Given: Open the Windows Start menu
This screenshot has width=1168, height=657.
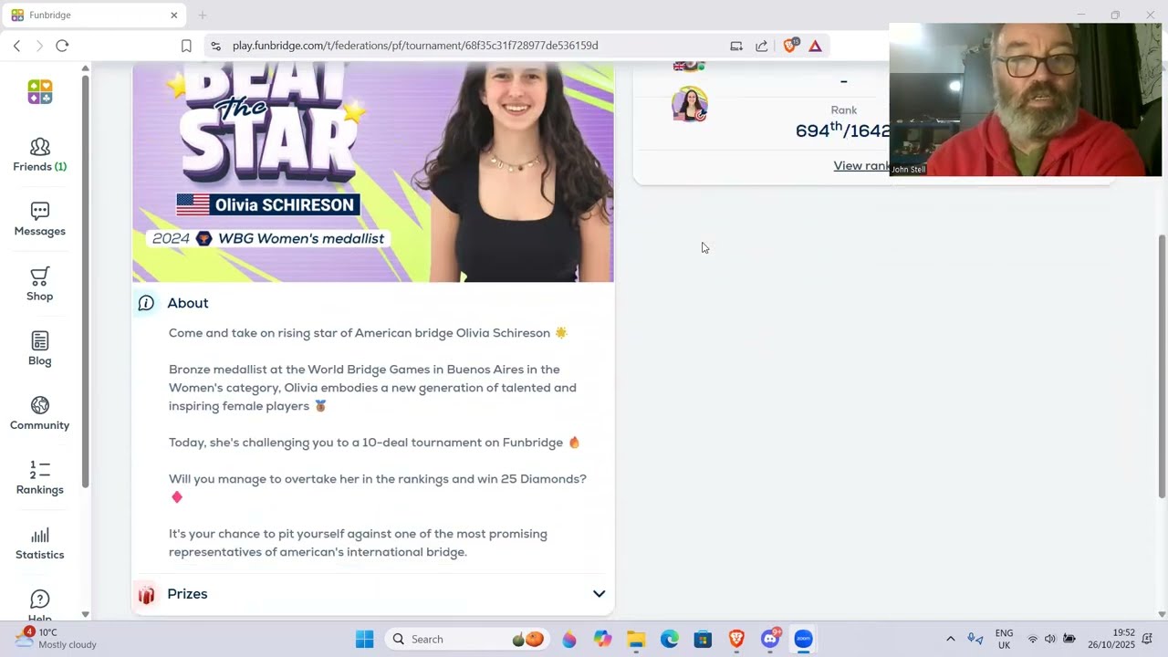Looking at the screenshot, I should tap(364, 639).
